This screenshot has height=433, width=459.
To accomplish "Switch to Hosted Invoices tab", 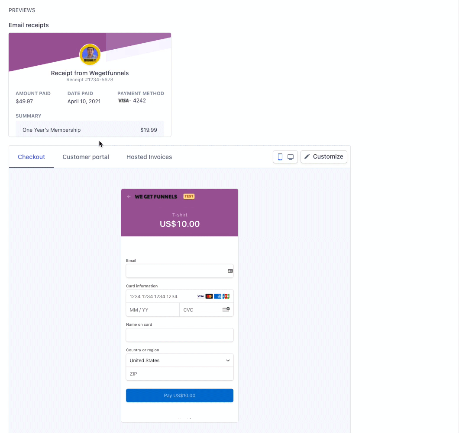I will (149, 157).
